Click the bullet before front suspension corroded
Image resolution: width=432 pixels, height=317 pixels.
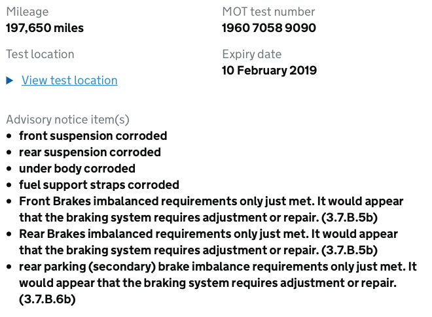pyautogui.click(x=9, y=136)
